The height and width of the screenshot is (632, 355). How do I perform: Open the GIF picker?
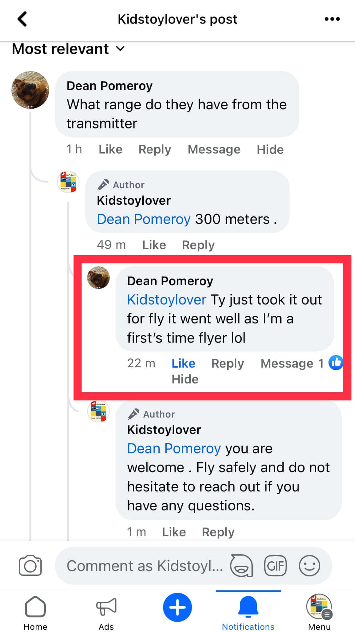pyautogui.click(x=275, y=566)
